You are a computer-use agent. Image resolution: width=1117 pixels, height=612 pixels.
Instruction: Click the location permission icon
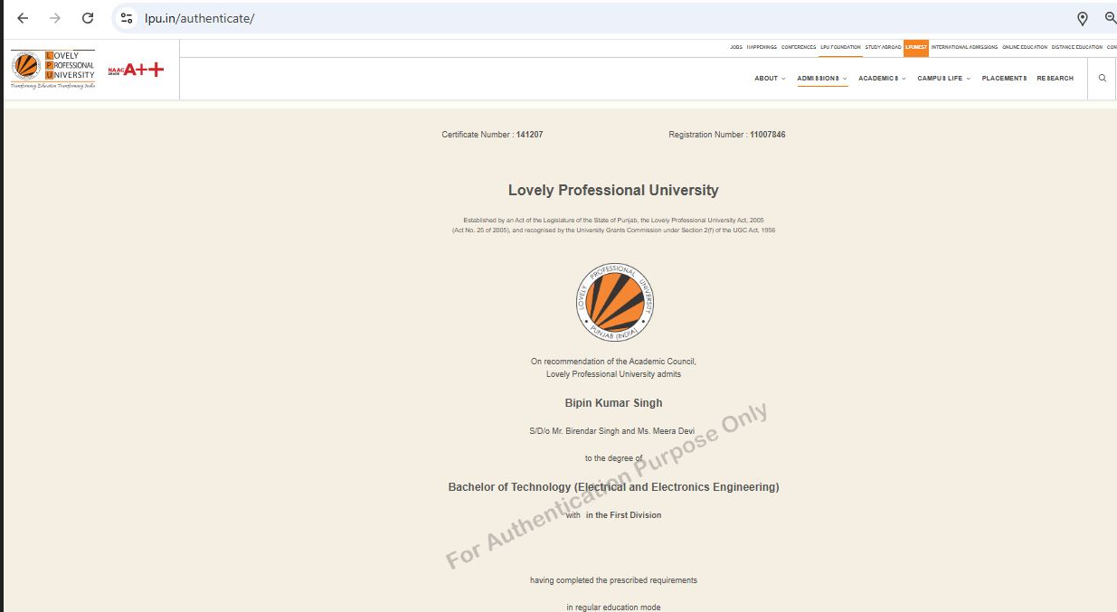(x=1082, y=18)
